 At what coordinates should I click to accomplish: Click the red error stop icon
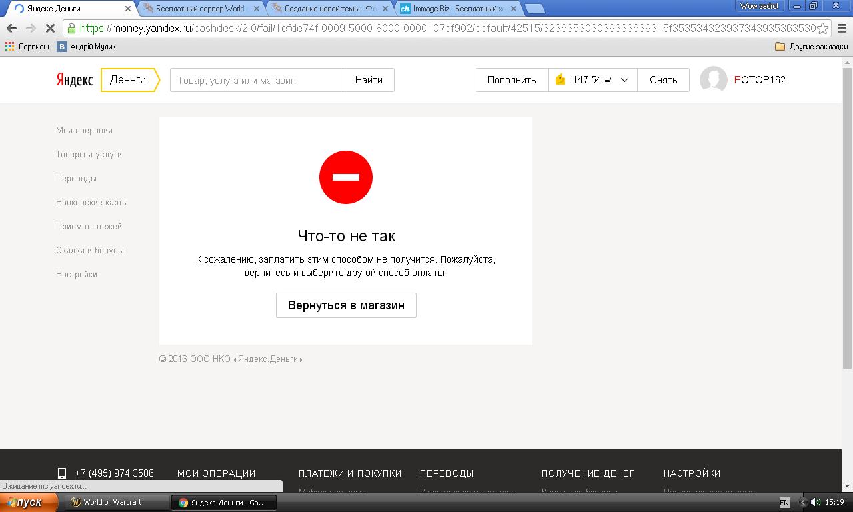click(x=346, y=177)
